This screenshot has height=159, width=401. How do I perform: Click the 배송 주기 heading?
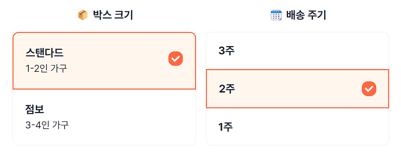(306, 15)
